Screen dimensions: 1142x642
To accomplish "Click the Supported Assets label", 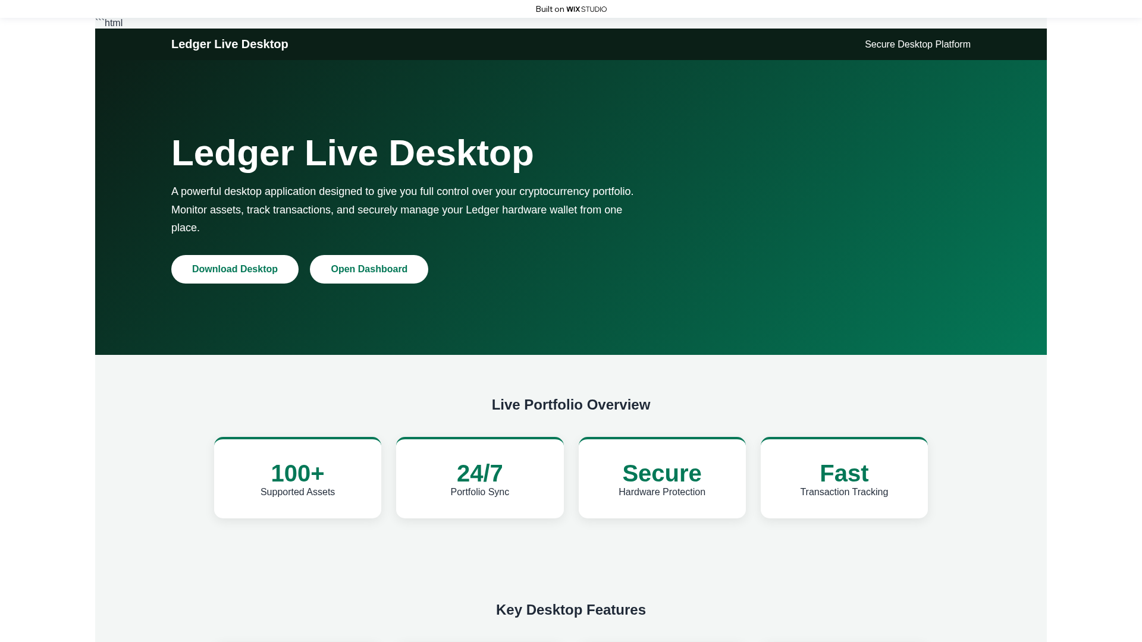I will coord(297,492).
